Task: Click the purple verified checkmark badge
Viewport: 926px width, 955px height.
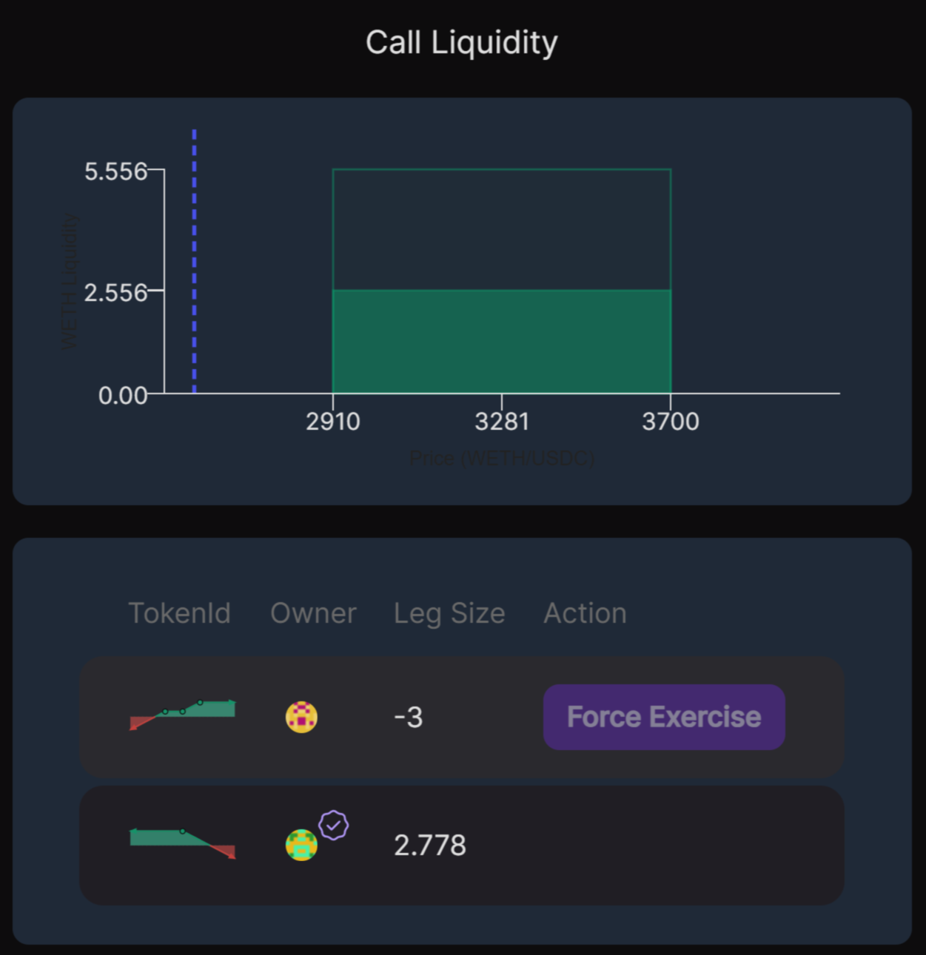Action: coord(334,825)
